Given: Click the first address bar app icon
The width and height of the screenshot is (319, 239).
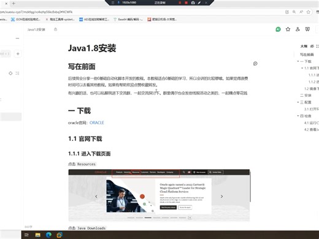Looking at the screenshot, I should [x=287, y=12].
